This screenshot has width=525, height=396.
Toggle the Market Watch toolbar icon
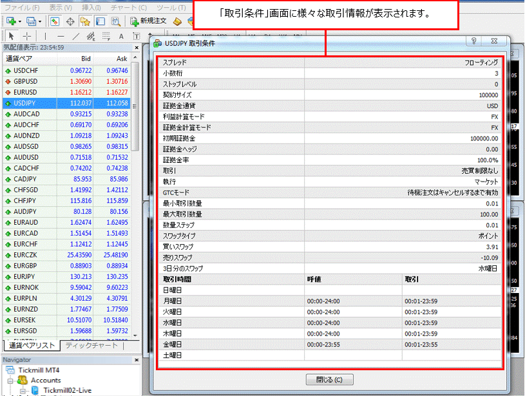click(55, 21)
